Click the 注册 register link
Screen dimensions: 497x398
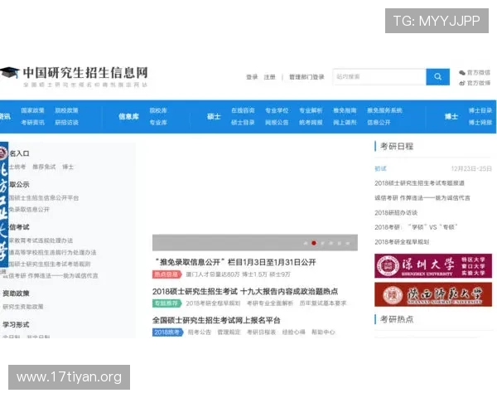tap(270, 77)
